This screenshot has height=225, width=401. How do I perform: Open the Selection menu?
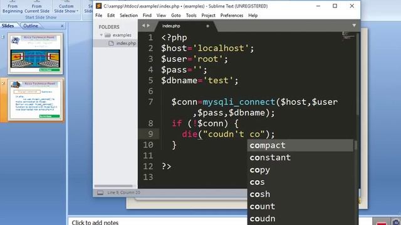click(128, 15)
